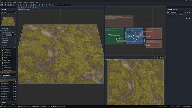
Task: Enable the Slope overlay checkbox
Action: 1,39
